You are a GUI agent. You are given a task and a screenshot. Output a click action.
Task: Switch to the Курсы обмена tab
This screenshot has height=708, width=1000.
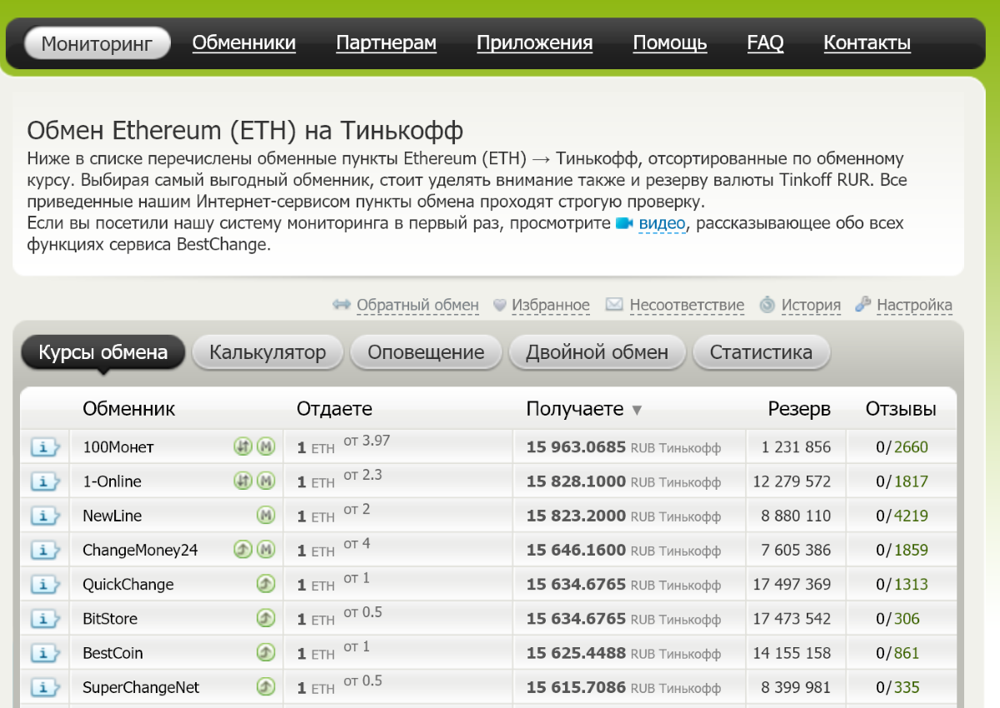103,352
